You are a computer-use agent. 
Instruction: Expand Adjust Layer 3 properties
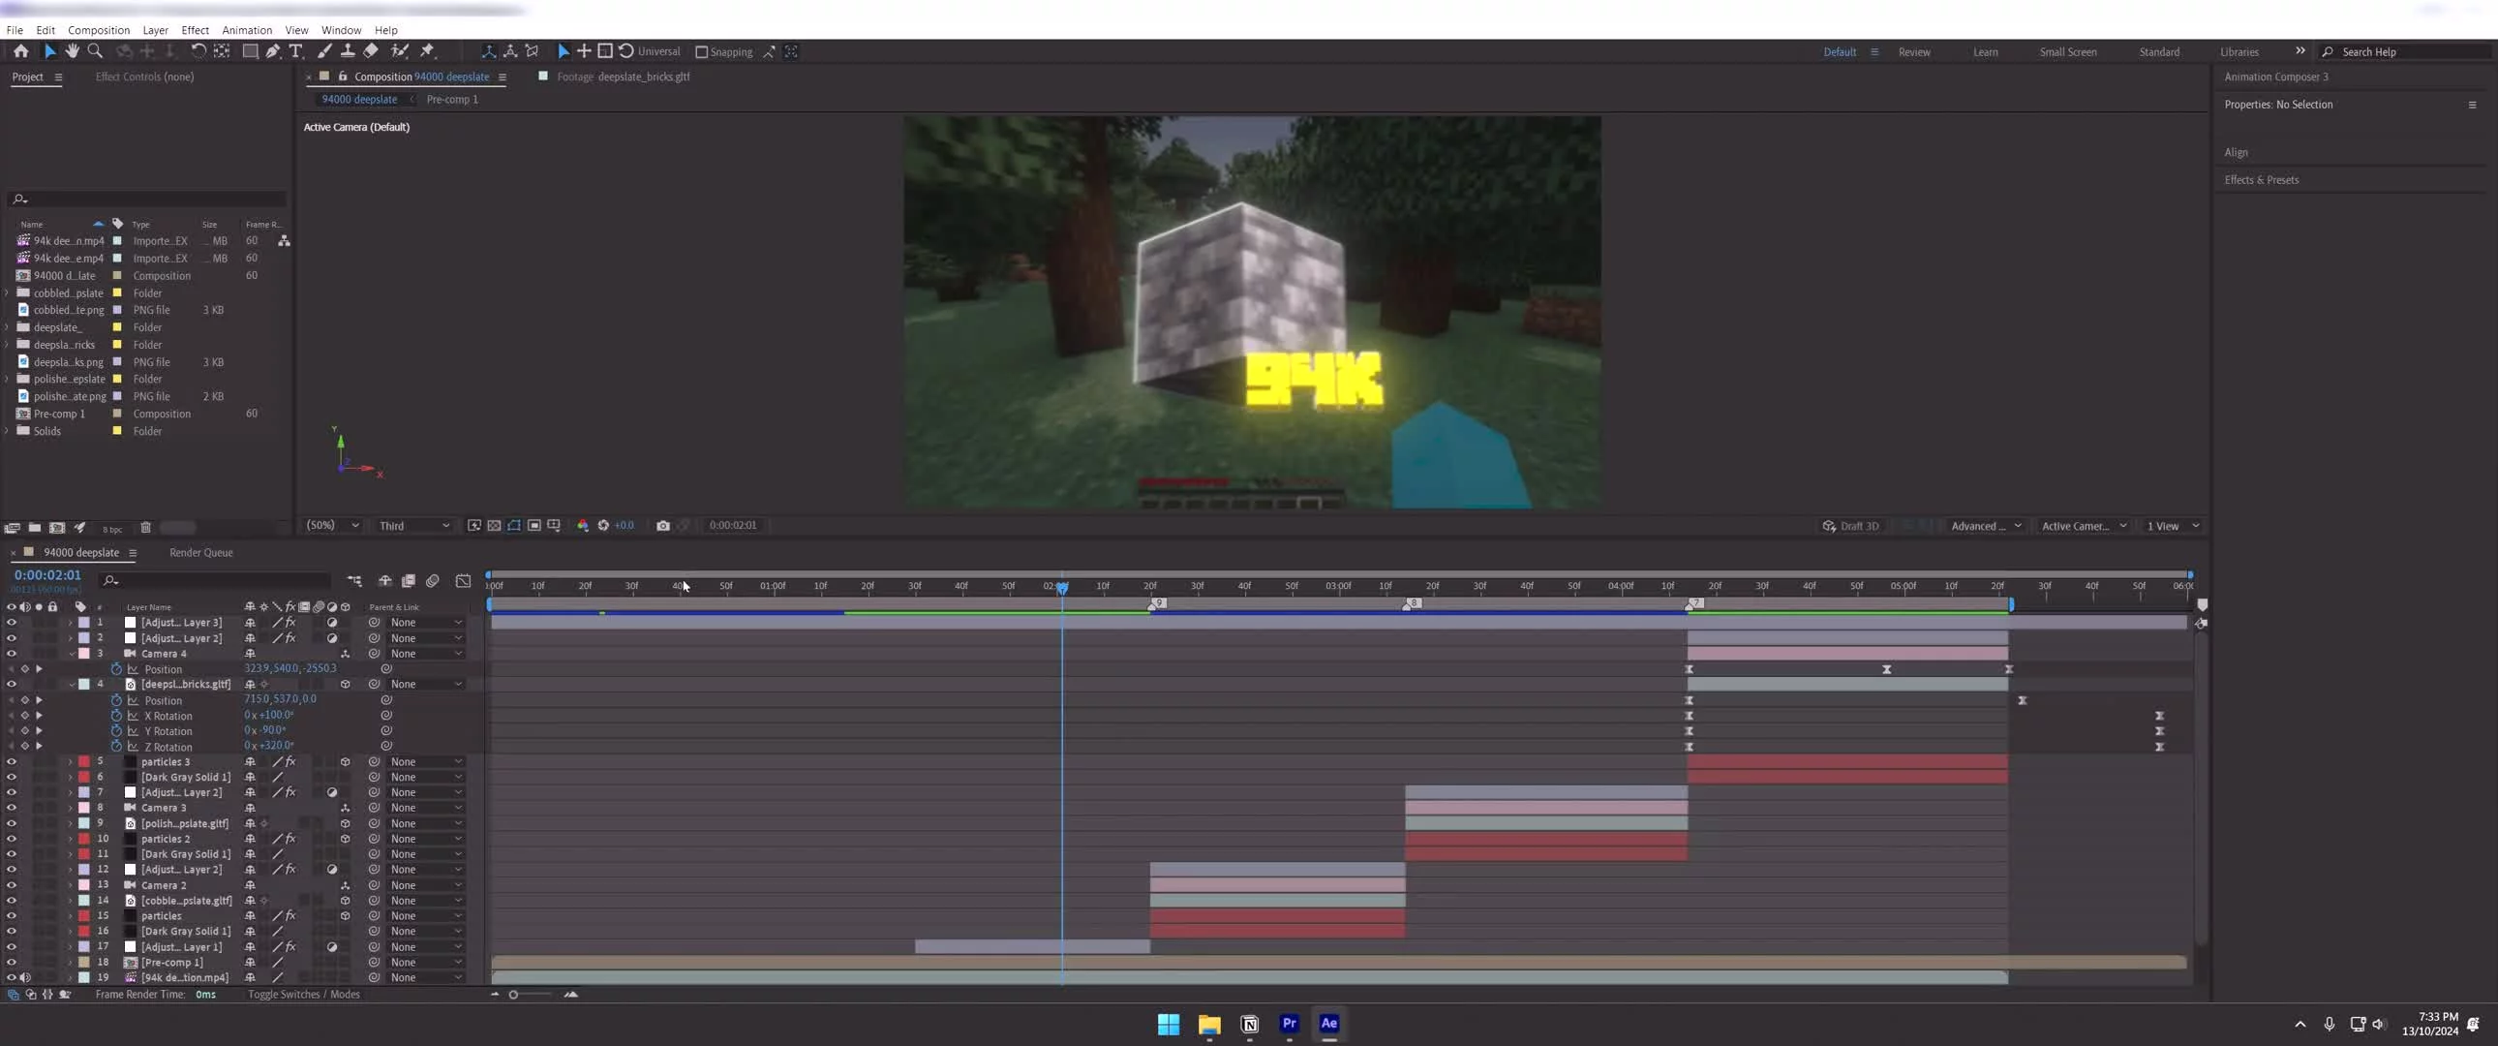pos(70,623)
